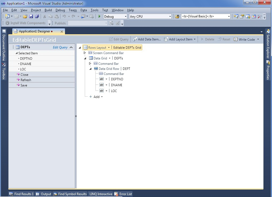The image size is (272, 197).
Task: Click the publish web icon beside the Publish dropdown
Action: (111, 23)
